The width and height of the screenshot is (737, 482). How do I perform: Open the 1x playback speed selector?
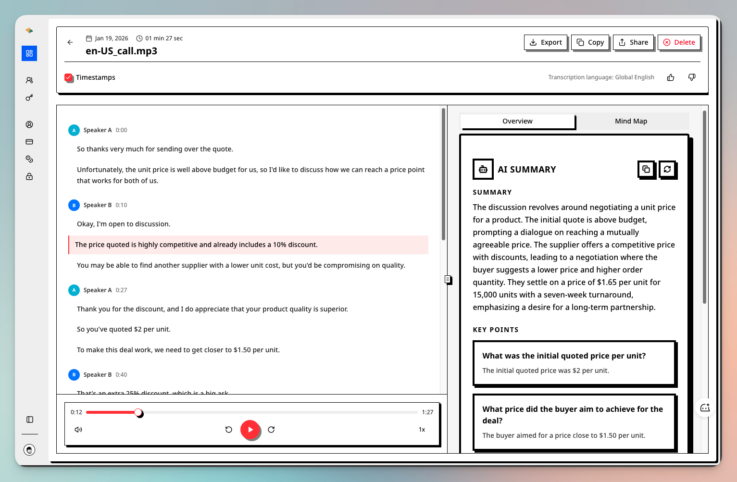point(422,430)
